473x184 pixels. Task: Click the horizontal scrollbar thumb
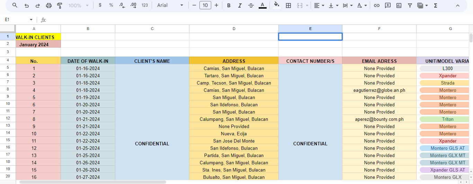tap(93, 182)
